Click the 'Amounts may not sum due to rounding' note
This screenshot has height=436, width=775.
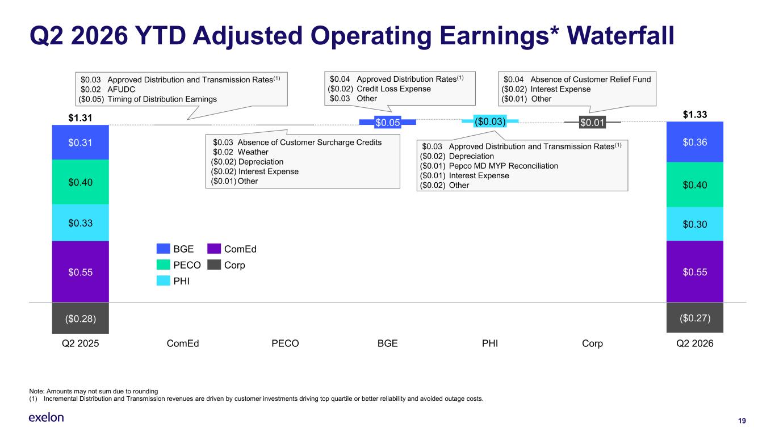tap(93, 390)
